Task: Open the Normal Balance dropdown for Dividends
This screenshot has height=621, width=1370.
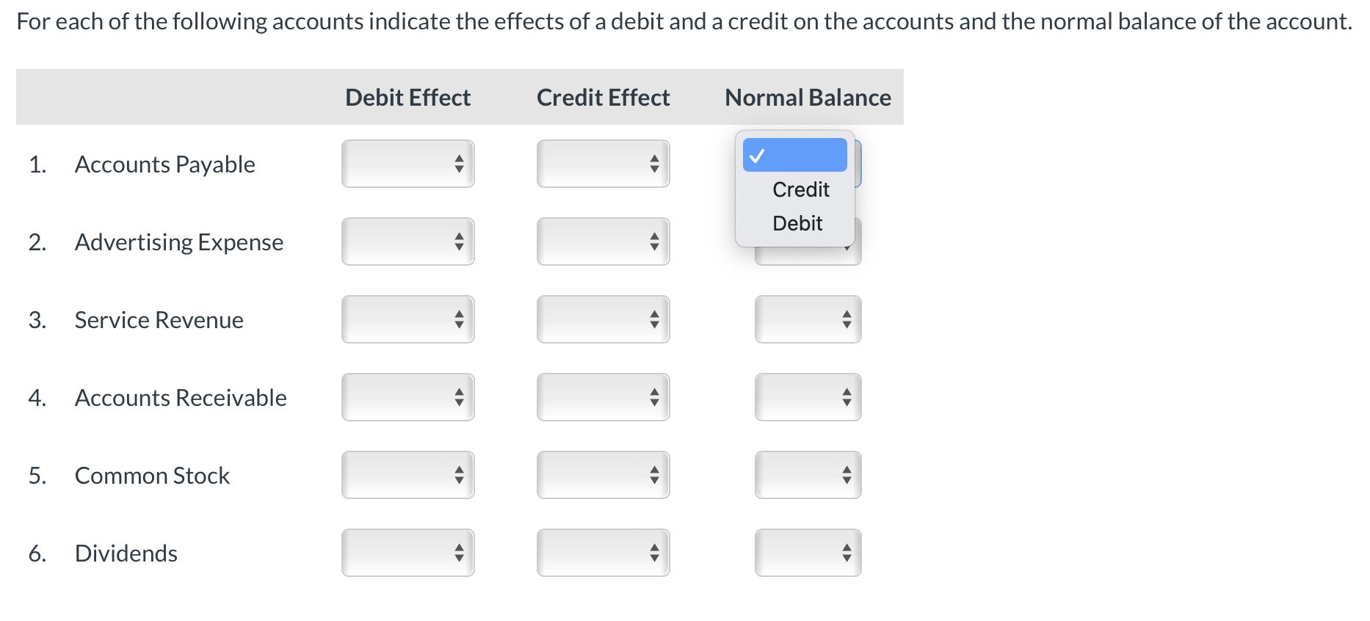Action: pos(807,553)
